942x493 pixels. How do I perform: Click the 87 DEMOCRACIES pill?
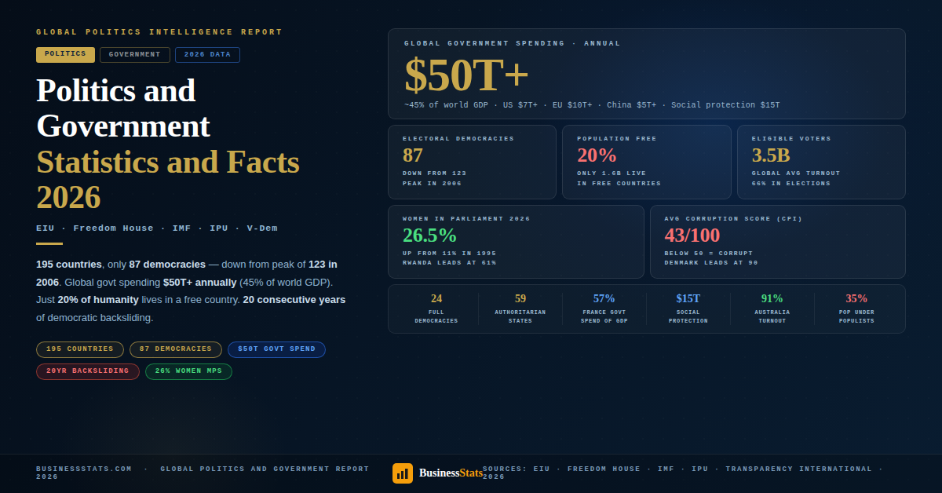point(175,349)
